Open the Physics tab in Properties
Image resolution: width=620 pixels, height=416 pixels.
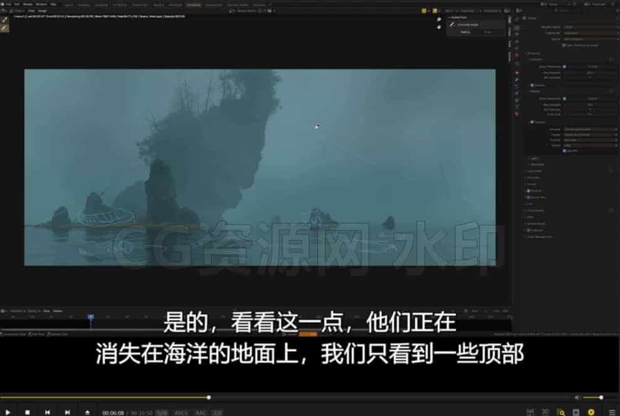point(517,93)
